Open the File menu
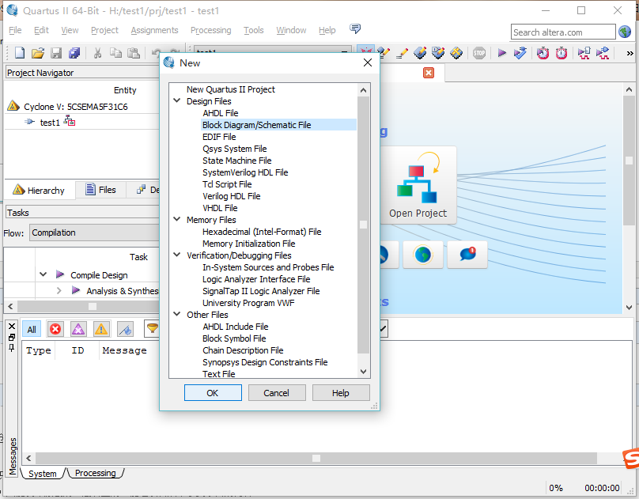The height and width of the screenshot is (499, 639). point(15,30)
